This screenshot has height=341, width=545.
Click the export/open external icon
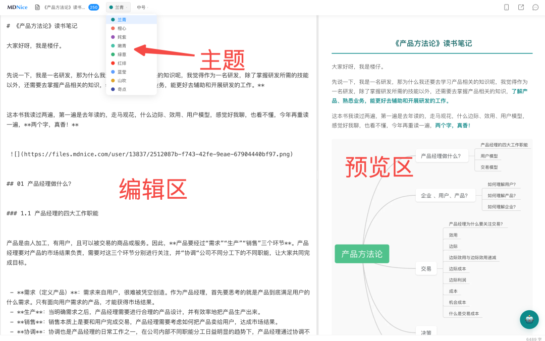point(521,7)
